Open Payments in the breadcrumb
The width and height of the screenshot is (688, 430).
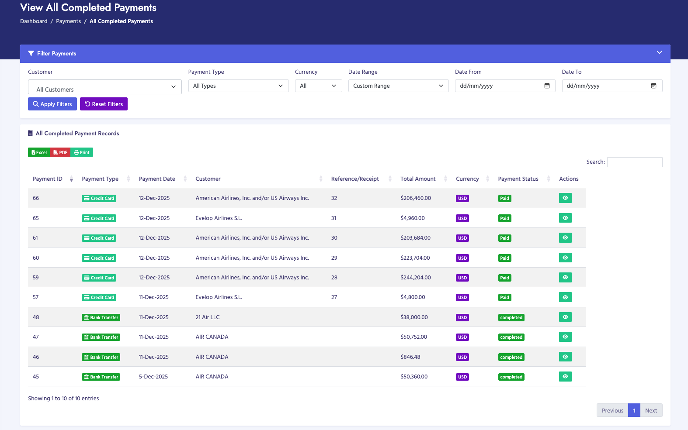tap(68, 21)
